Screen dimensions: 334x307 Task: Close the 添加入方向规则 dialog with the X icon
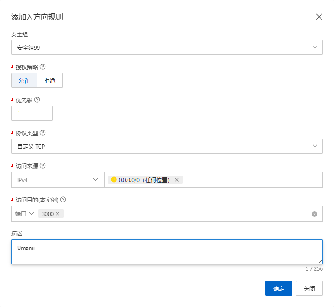(319, 17)
